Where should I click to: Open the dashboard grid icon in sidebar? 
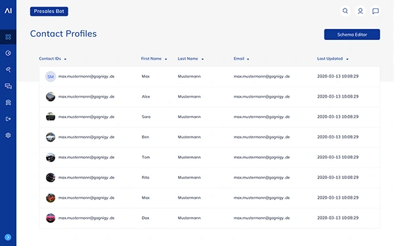[x=8, y=37]
